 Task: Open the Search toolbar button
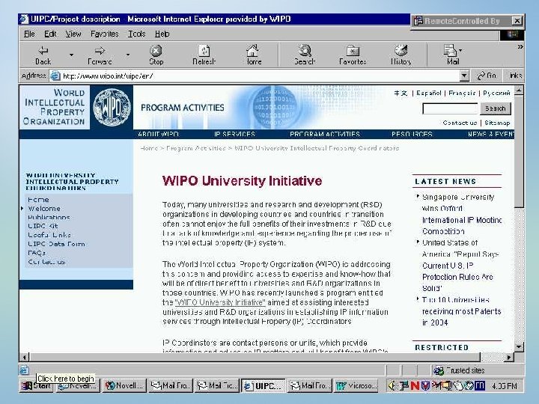305,55
